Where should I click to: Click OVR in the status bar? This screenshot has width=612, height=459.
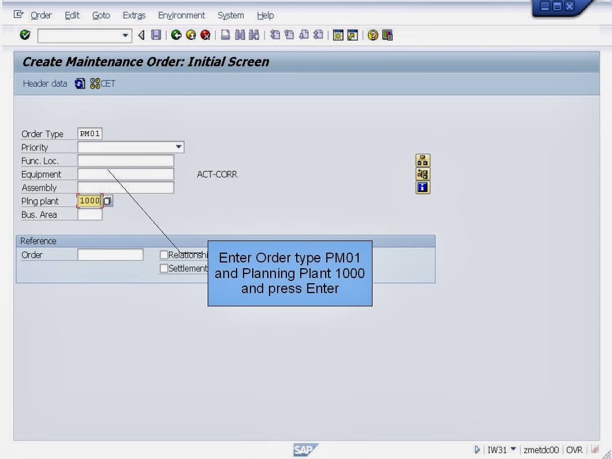pyautogui.click(x=574, y=449)
